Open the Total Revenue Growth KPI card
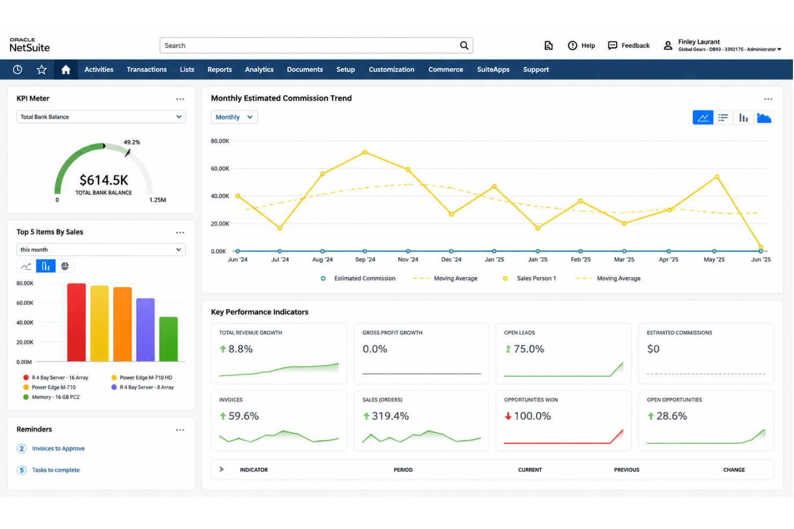This screenshot has height=529, width=794. (279, 354)
